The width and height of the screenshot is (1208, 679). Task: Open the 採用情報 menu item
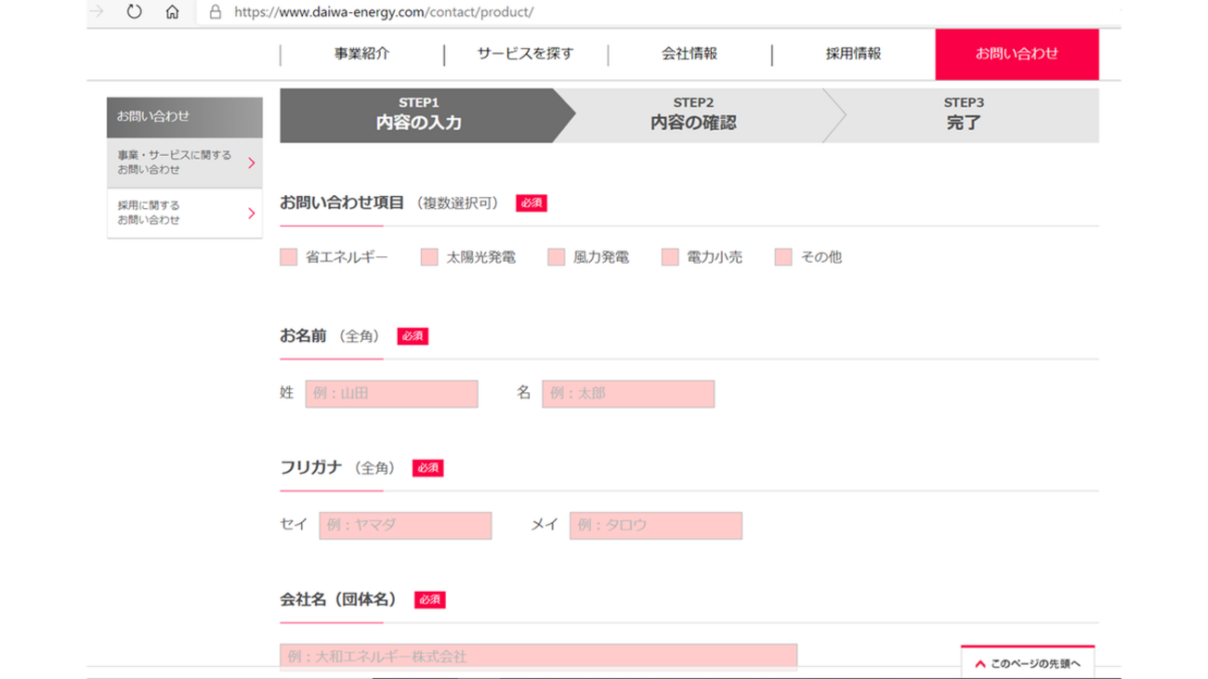tap(853, 54)
